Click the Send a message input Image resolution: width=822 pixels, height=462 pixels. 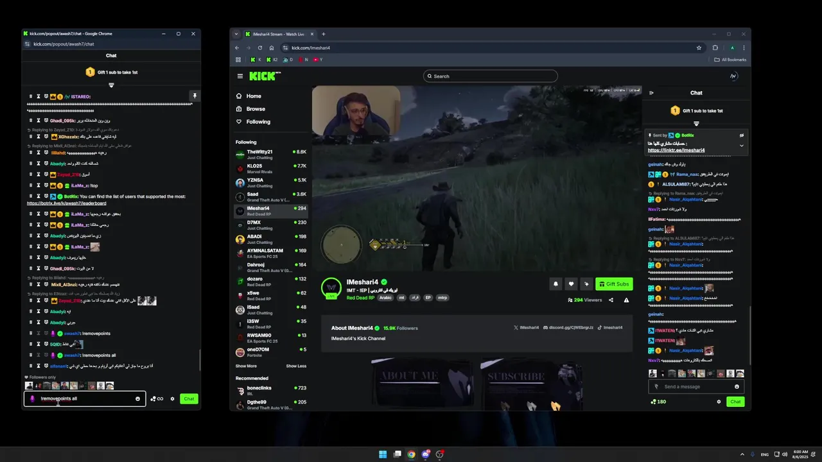tap(696, 386)
